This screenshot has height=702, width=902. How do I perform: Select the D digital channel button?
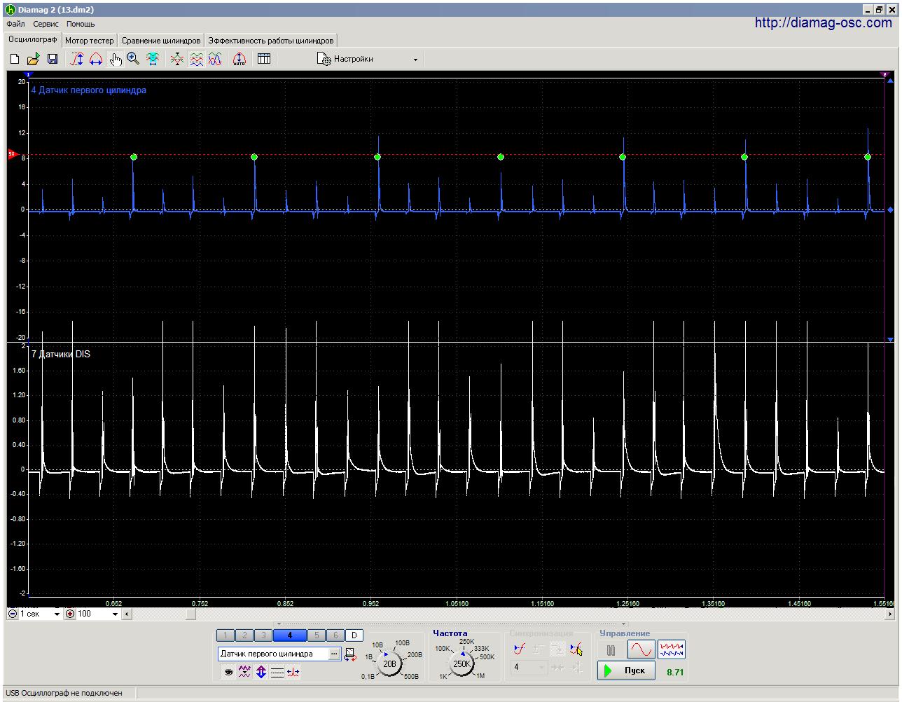[354, 635]
